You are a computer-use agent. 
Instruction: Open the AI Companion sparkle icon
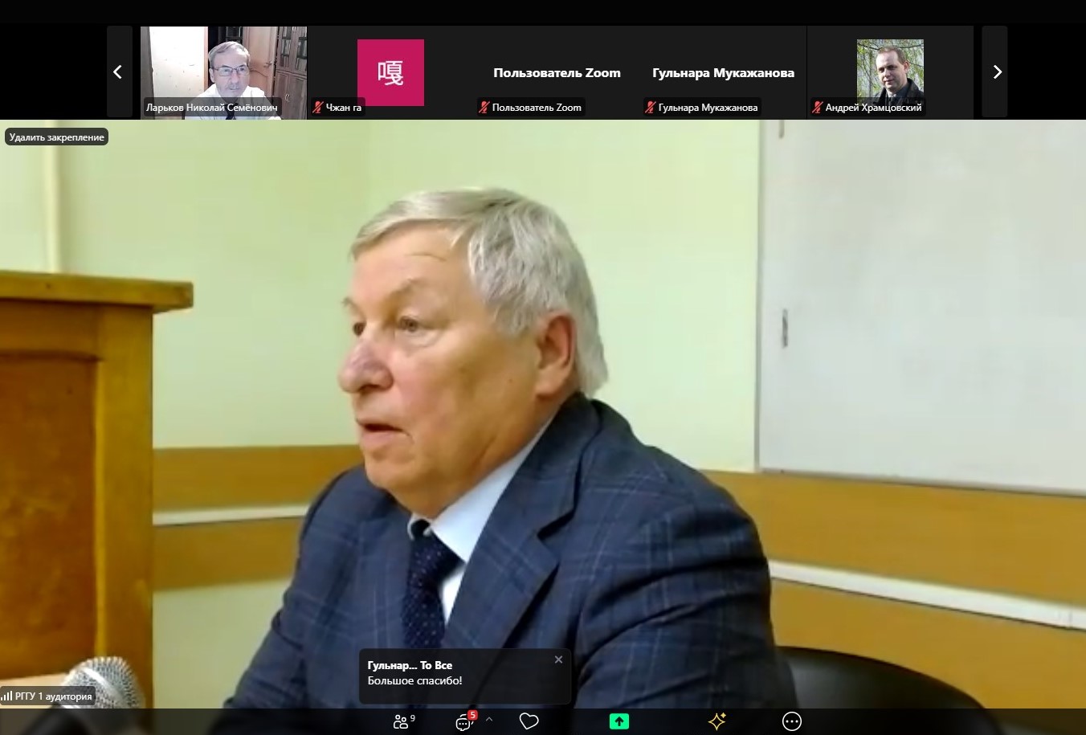click(717, 721)
